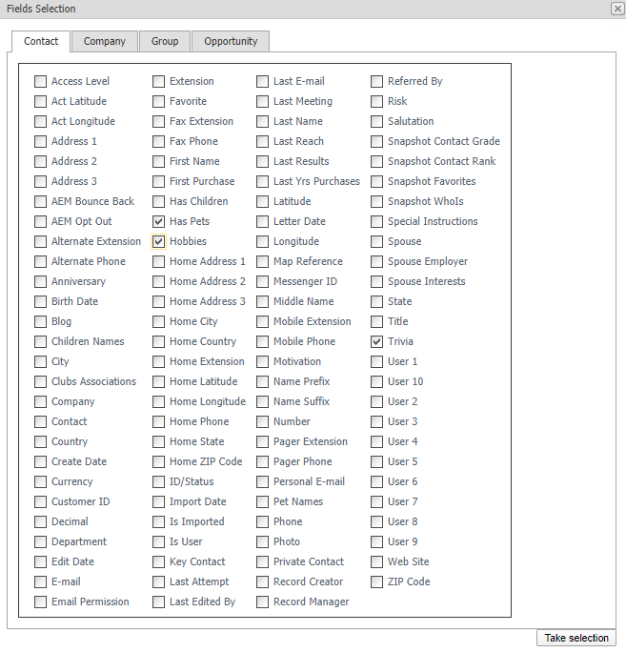Viewport: 626px width, 653px height.
Task: Check the Access Level checkbox
Action: pos(40,81)
